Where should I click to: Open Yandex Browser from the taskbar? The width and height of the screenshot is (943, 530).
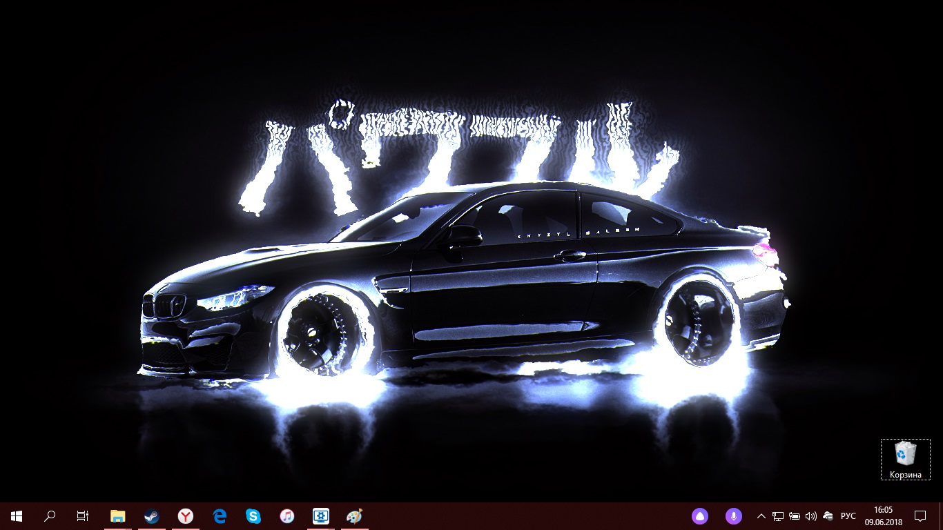click(186, 516)
